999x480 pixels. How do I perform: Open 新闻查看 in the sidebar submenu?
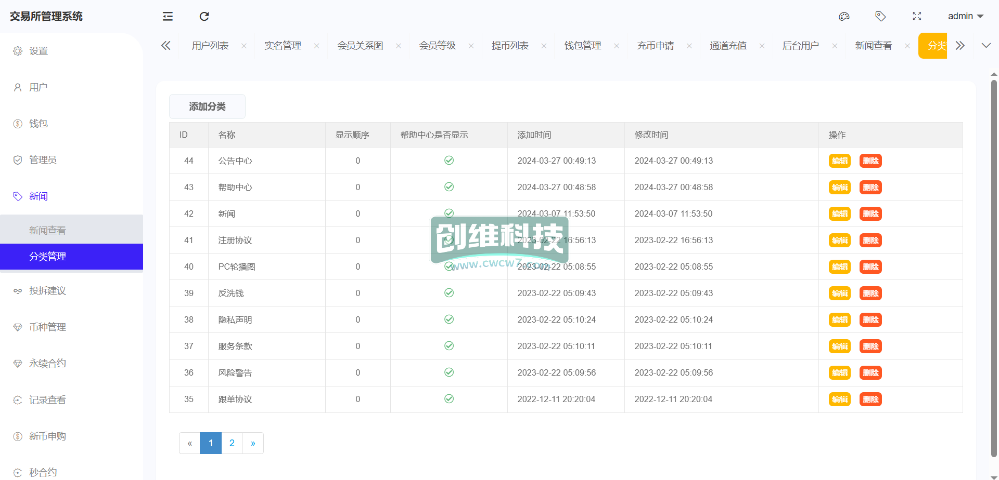point(47,230)
